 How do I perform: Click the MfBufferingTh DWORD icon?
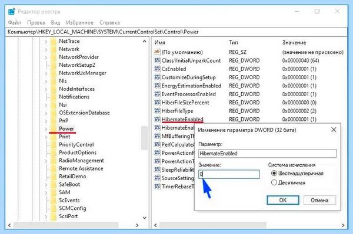157,136
